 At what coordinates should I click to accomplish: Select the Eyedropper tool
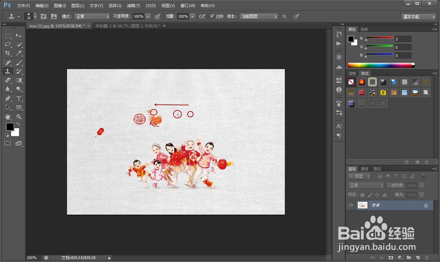pos(19,53)
